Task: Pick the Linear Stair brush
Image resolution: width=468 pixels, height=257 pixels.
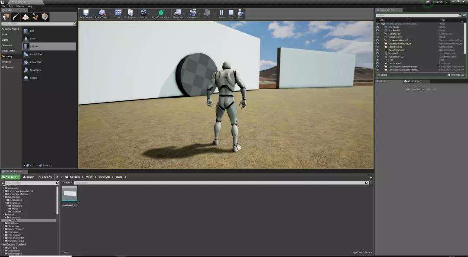Action: click(49, 62)
